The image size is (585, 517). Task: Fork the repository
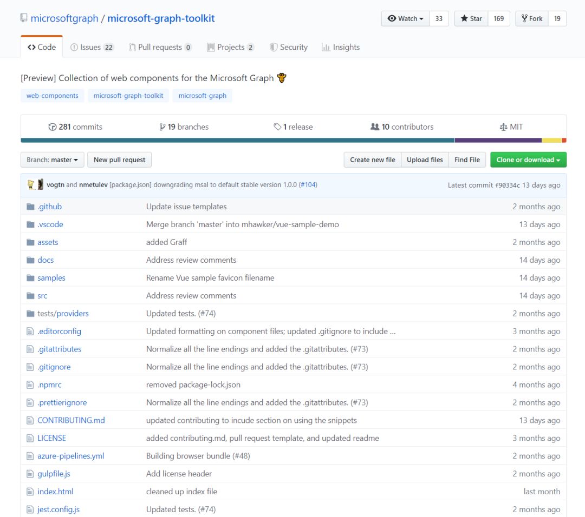click(x=532, y=18)
